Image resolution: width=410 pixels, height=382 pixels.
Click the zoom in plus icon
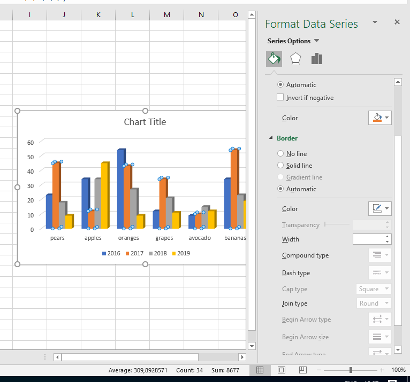click(382, 370)
